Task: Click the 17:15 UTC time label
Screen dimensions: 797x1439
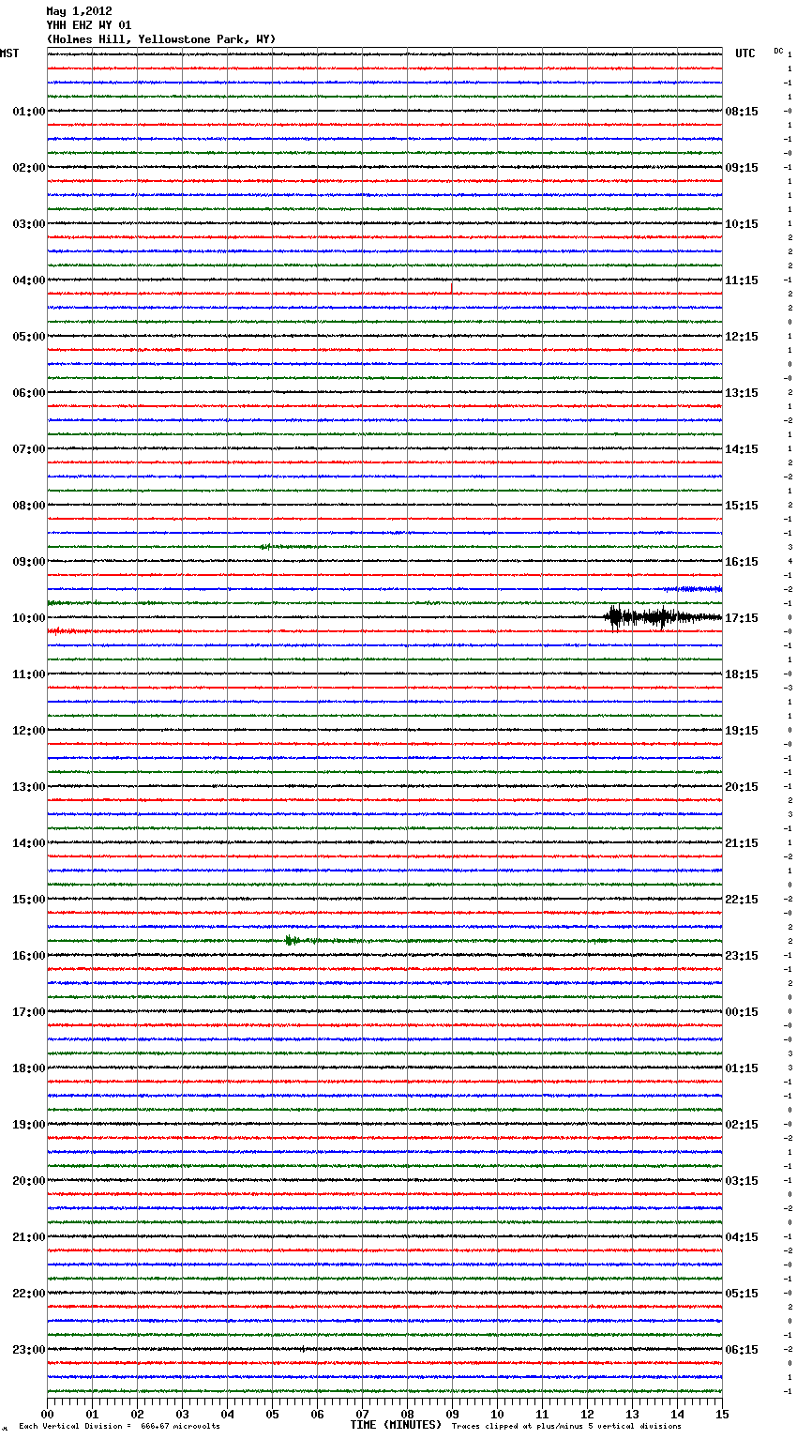Action: tap(742, 618)
